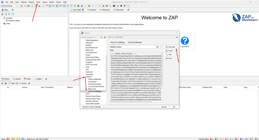259x140 pixels.
Task: Adjust Validity in Days spinner arrows
Action: pyautogui.click(x=161, y=47)
